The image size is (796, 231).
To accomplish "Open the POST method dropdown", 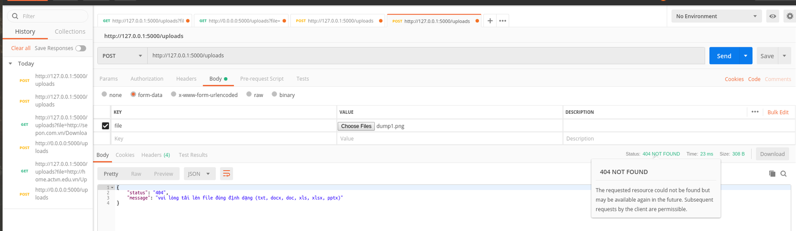I will point(122,56).
